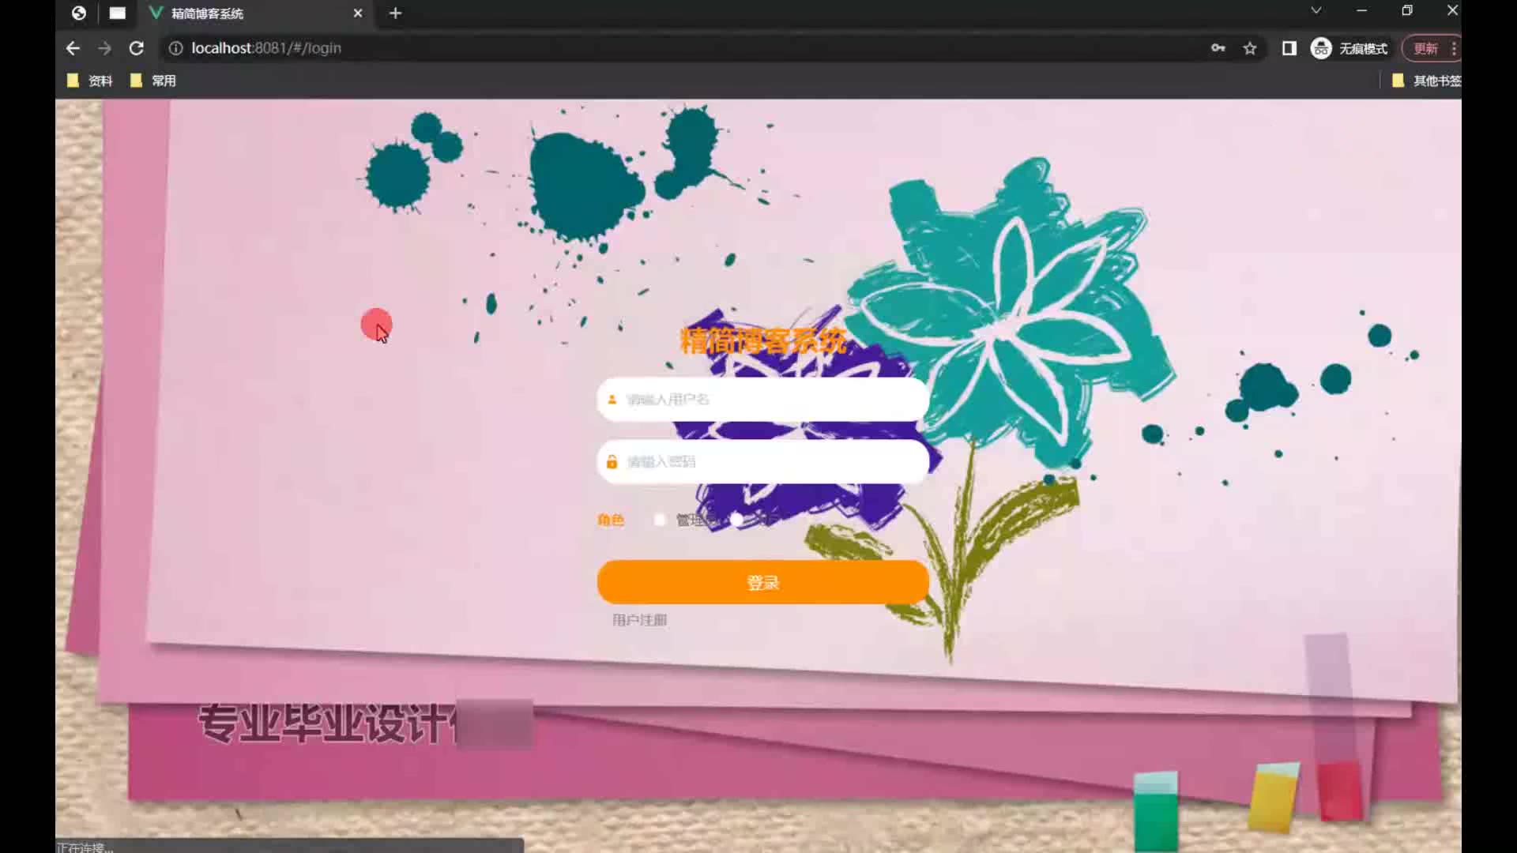Screen dimensions: 1517x853
Task: Open the 用户注册 link
Action: tap(639, 620)
